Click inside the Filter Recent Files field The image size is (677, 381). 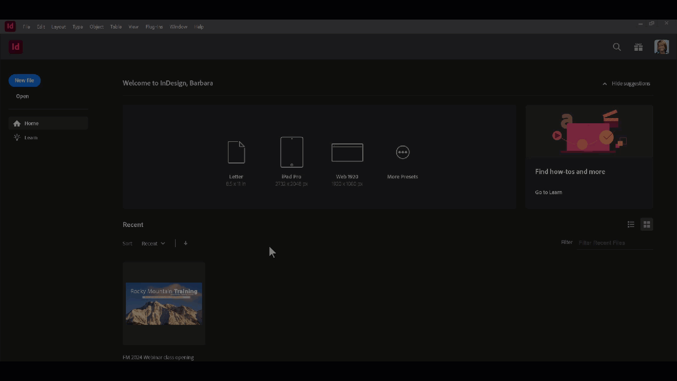click(616, 243)
